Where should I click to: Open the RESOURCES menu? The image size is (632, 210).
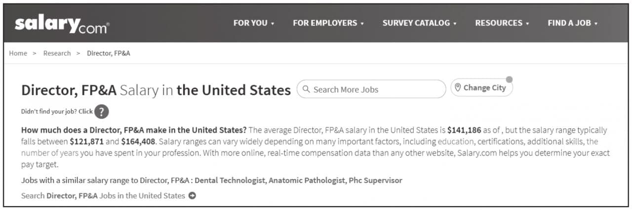(502, 23)
